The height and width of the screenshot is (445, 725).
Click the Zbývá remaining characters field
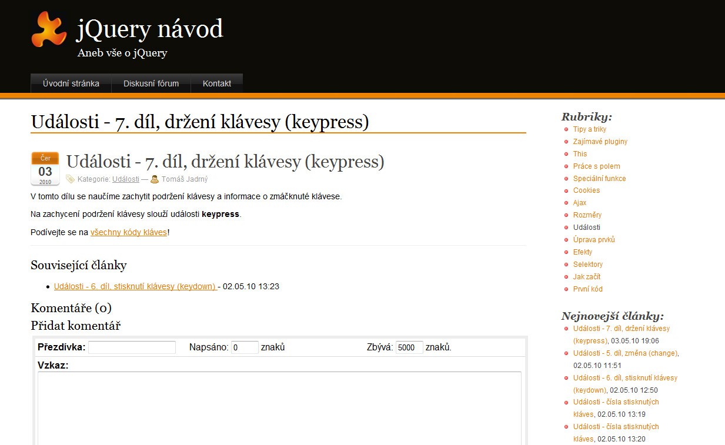tap(409, 347)
